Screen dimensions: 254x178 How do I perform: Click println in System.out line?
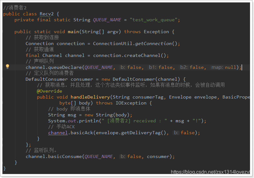click(89, 121)
